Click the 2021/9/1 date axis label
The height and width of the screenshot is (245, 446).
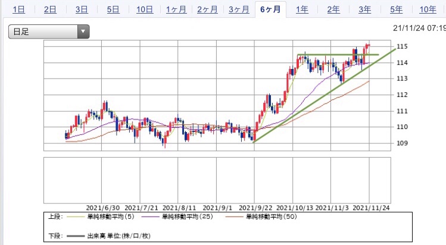click(x=217, y=208)
